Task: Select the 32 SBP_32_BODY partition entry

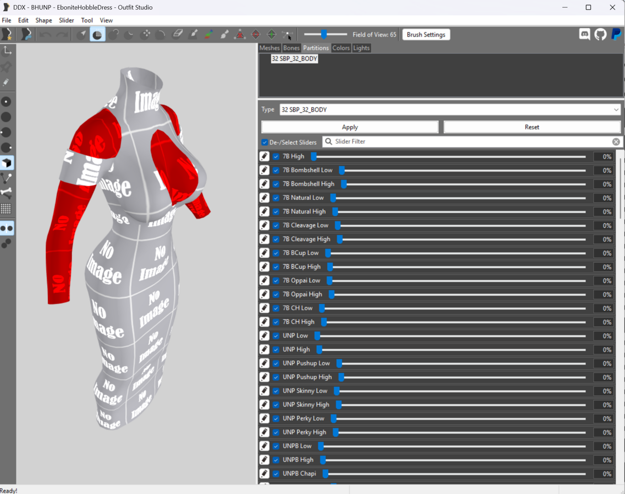Action: (x=294, y=59)
